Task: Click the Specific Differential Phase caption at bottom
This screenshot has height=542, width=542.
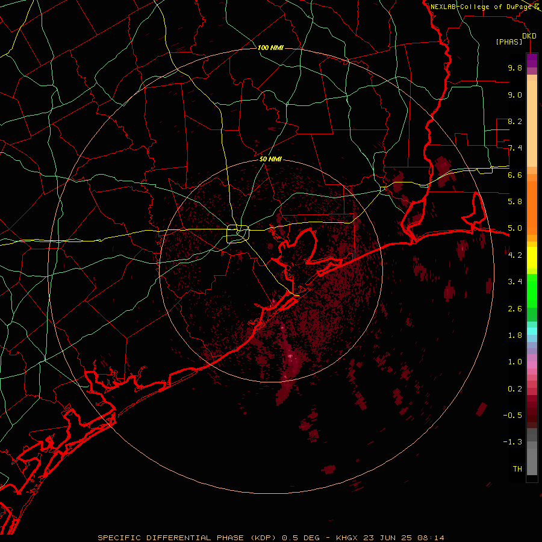Action: click(x=271, y=538)
